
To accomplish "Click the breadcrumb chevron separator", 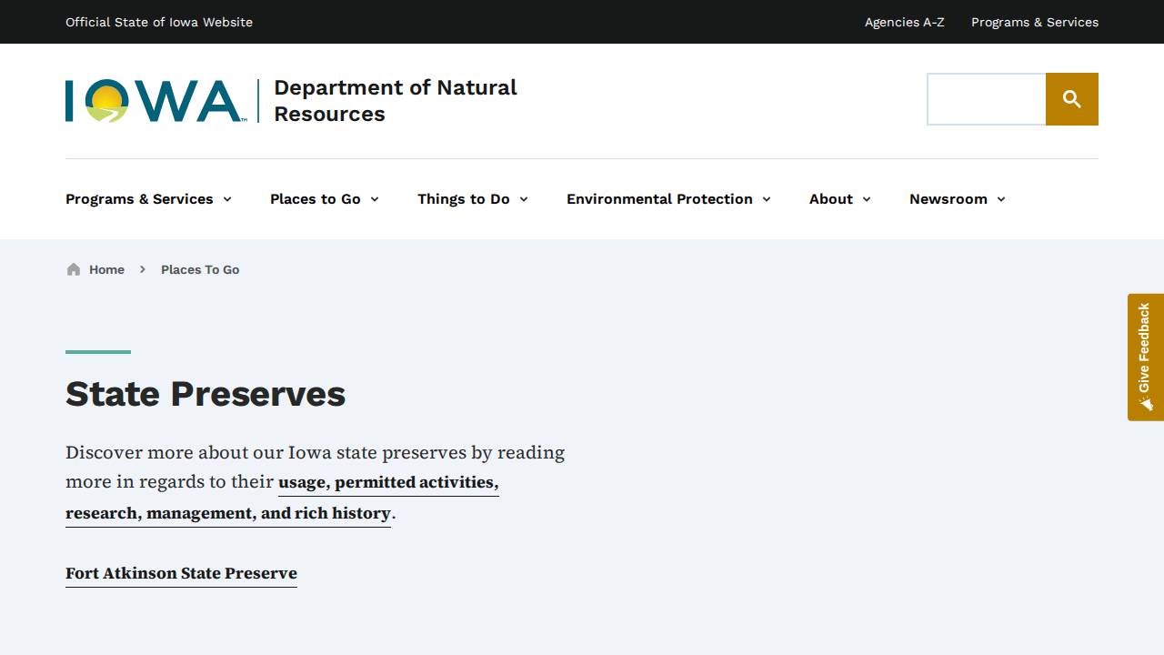I will pos(143,269).
